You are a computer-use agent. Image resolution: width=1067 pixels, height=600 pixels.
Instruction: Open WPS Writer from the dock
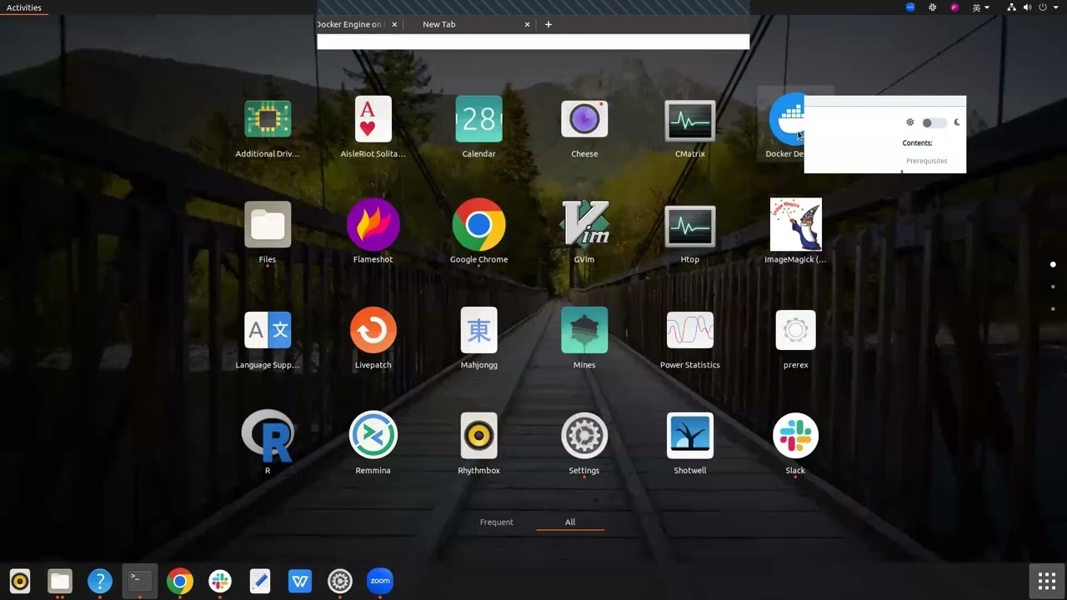(x=300, y=581)
